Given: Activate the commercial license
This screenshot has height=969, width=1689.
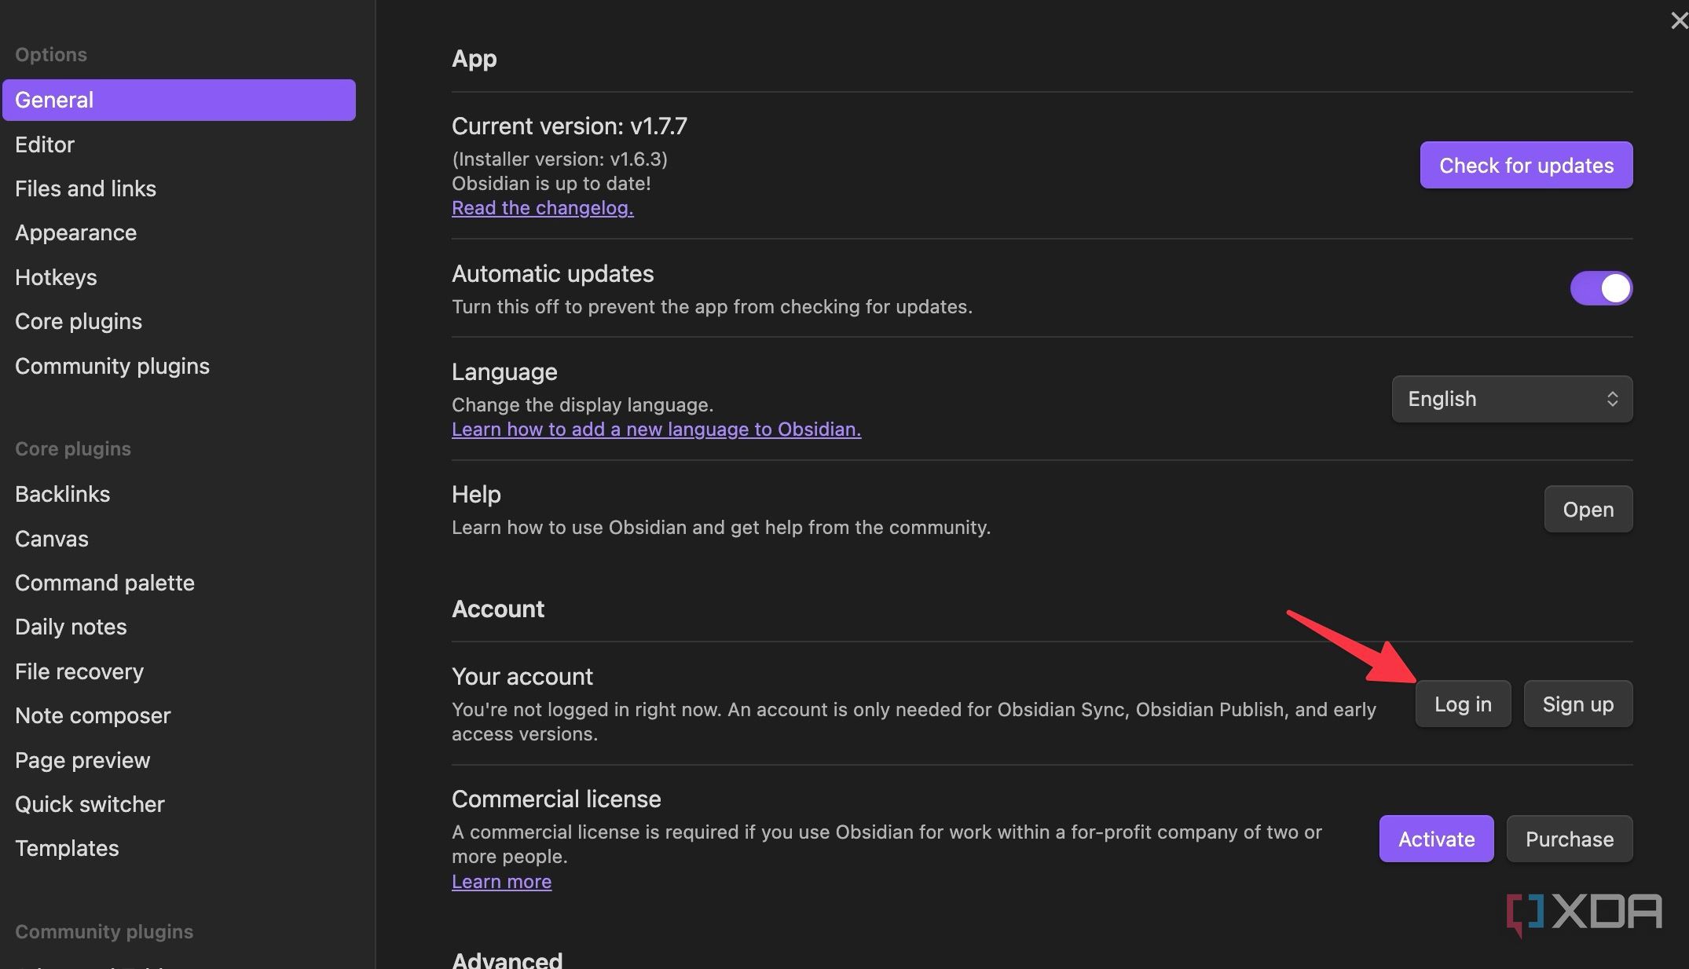Looking at the screenshot, I should tap(1435, 839).
